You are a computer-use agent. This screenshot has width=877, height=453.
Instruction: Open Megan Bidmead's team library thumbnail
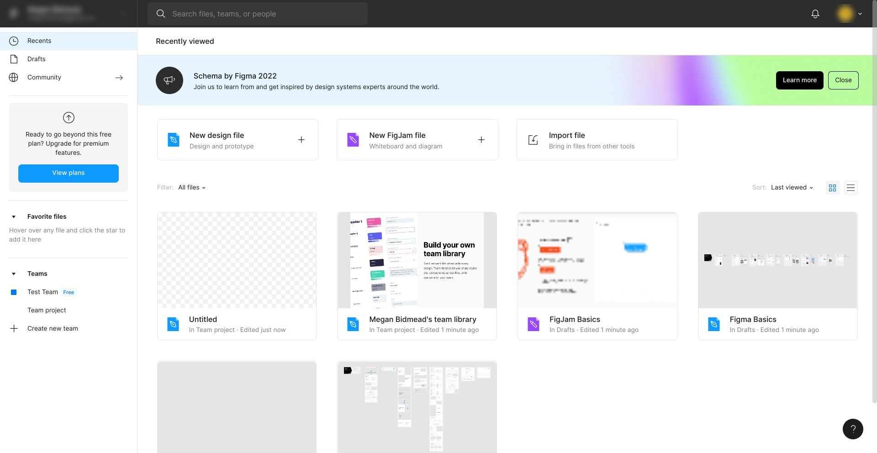click(x=417, y=260)
